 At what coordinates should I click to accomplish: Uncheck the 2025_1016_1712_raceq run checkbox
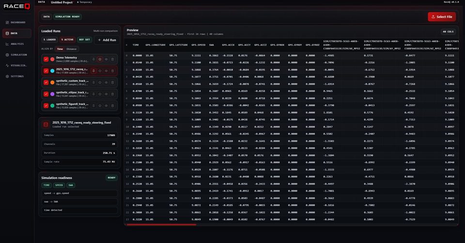point(46,71)
